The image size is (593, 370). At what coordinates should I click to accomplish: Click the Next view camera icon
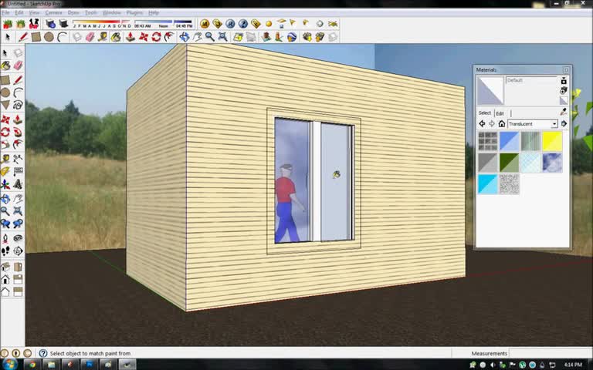point(18,224)
